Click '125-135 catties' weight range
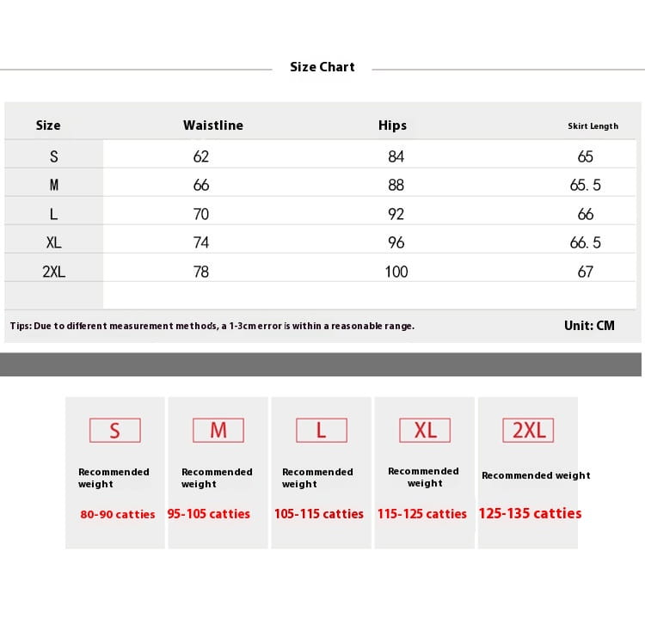Screen dimensions: 645x618 (x=531, y=513)
